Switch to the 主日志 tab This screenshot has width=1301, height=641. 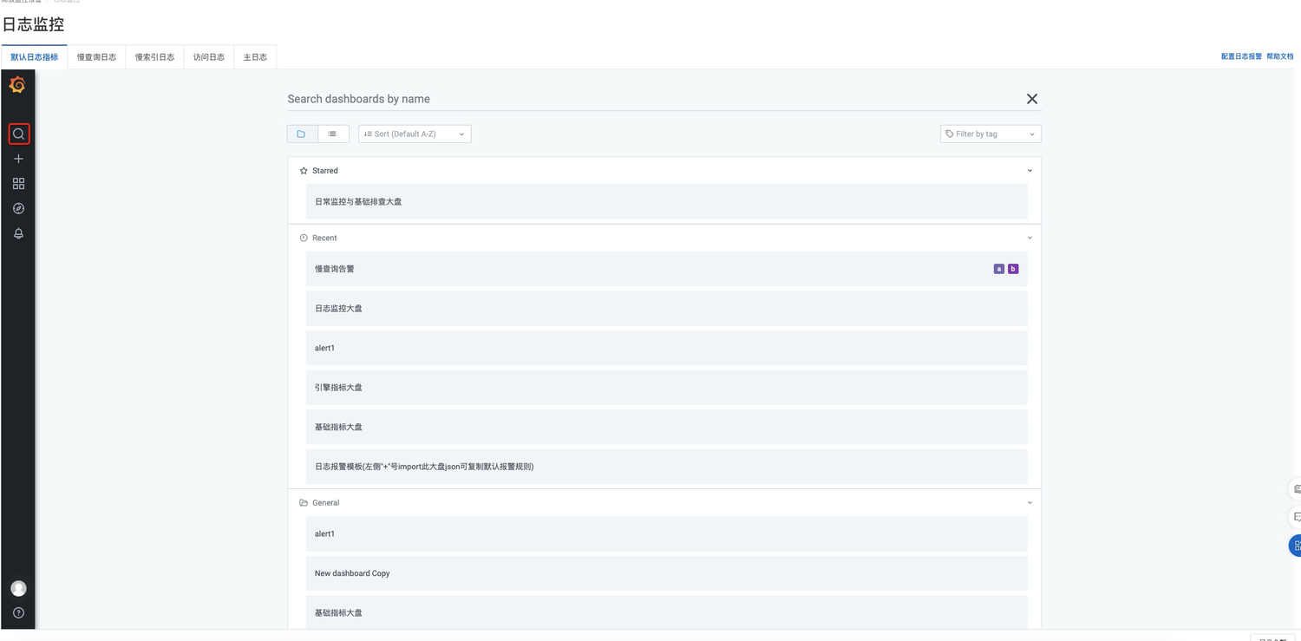tap(255, 57)
